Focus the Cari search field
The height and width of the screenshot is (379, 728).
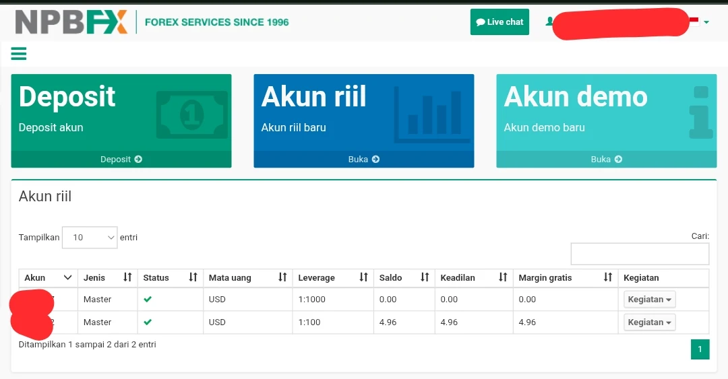pyautogui.click(x=640, y=254)
